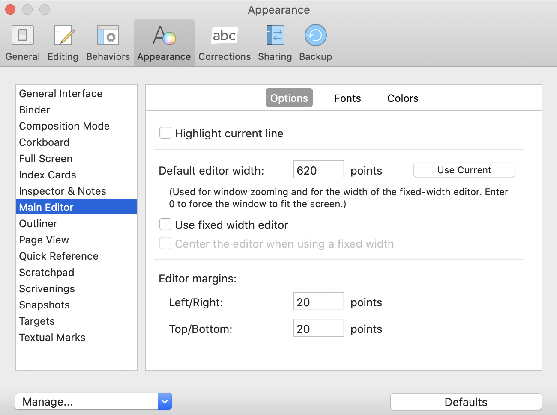Open the Corrections preferences pane
The image size is (557, 415).
click(x=225, y=43)
